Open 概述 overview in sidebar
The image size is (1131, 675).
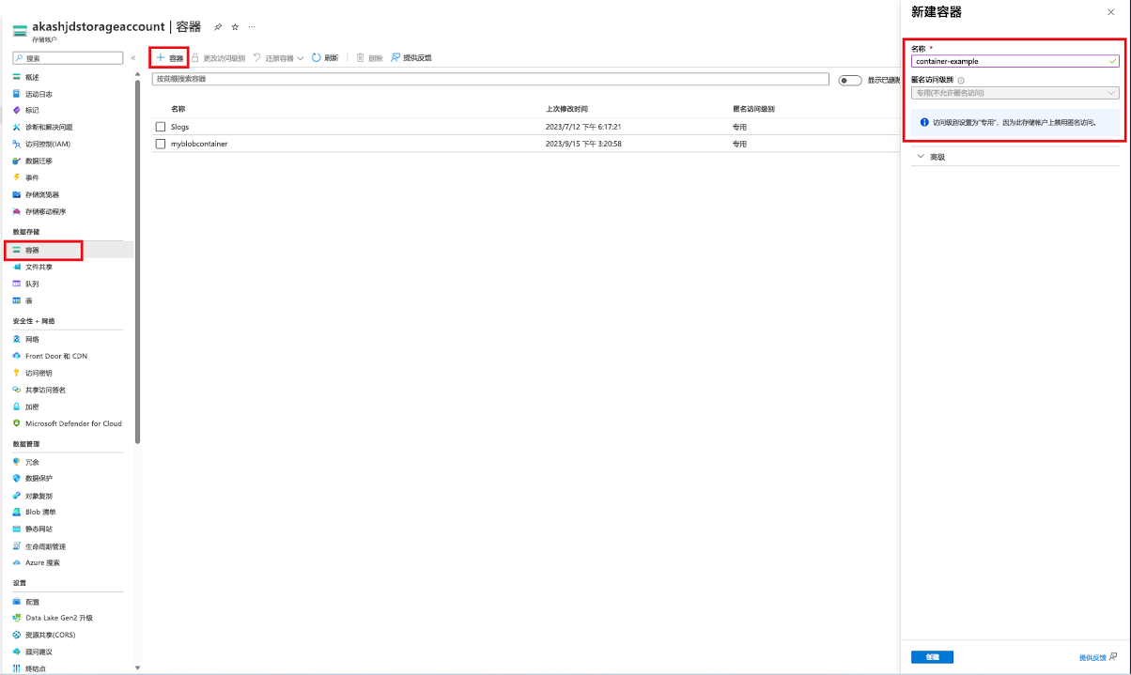tap(32, 77)
